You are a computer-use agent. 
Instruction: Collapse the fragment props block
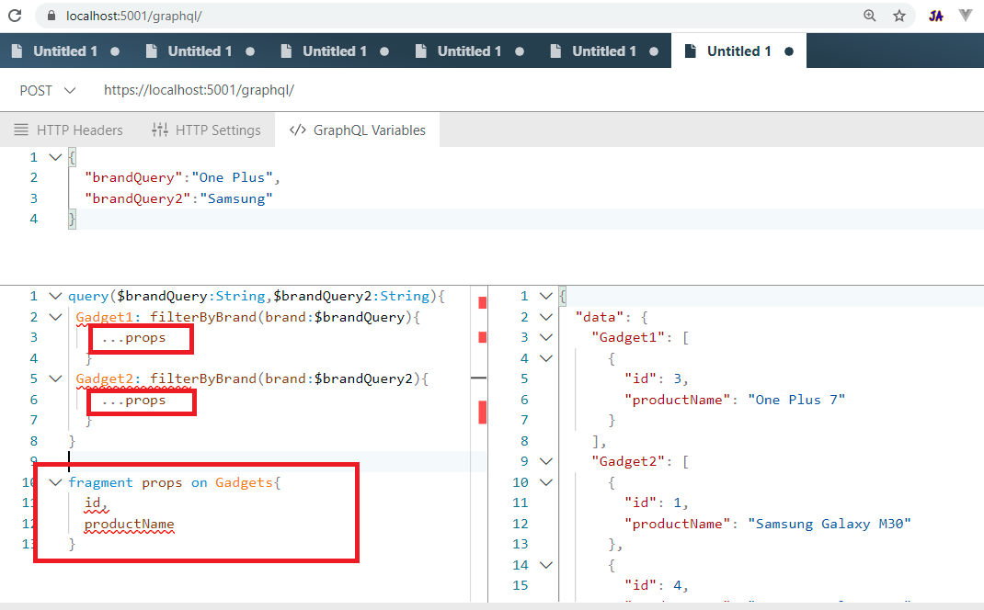point(55,481)
